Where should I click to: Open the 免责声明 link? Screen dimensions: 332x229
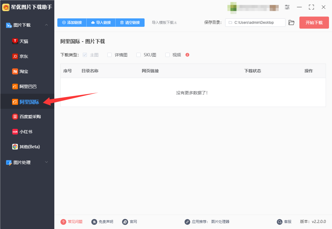pos(106,222)
